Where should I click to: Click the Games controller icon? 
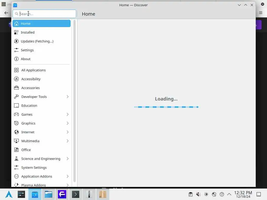tap(16, 114)
